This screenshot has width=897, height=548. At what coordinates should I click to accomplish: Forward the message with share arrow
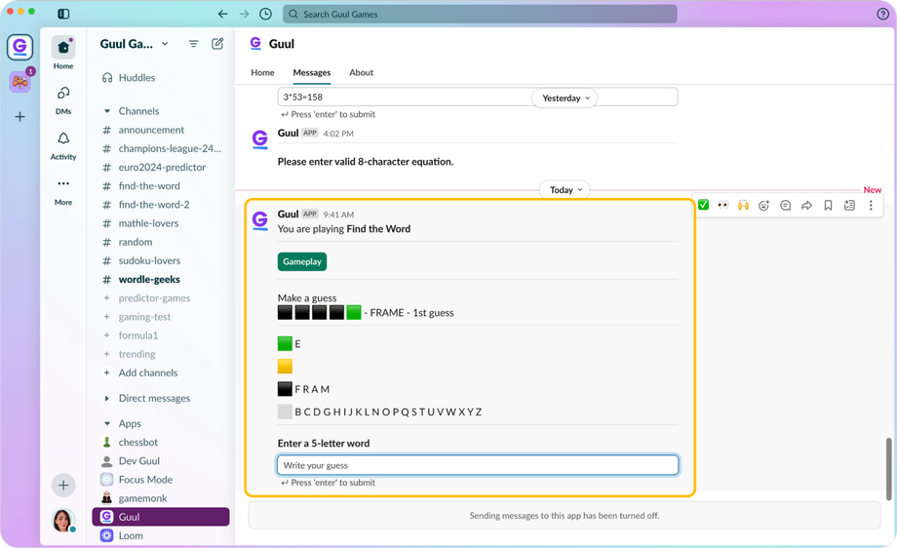(806, 206)
